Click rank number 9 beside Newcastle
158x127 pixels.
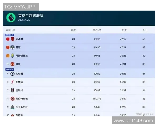click(x=8, y=107)
